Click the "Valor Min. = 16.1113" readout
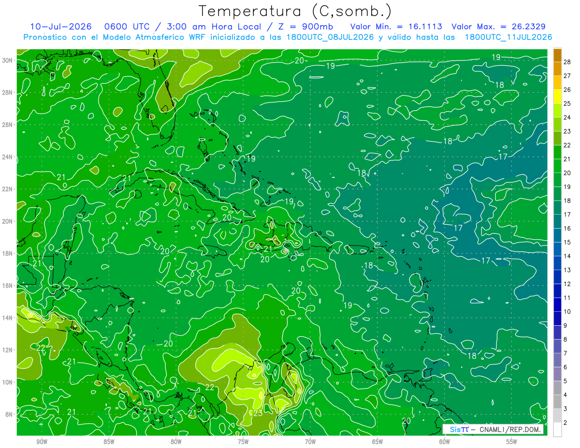Viewport: 580px width, 448px height. (x=396, y=27)
